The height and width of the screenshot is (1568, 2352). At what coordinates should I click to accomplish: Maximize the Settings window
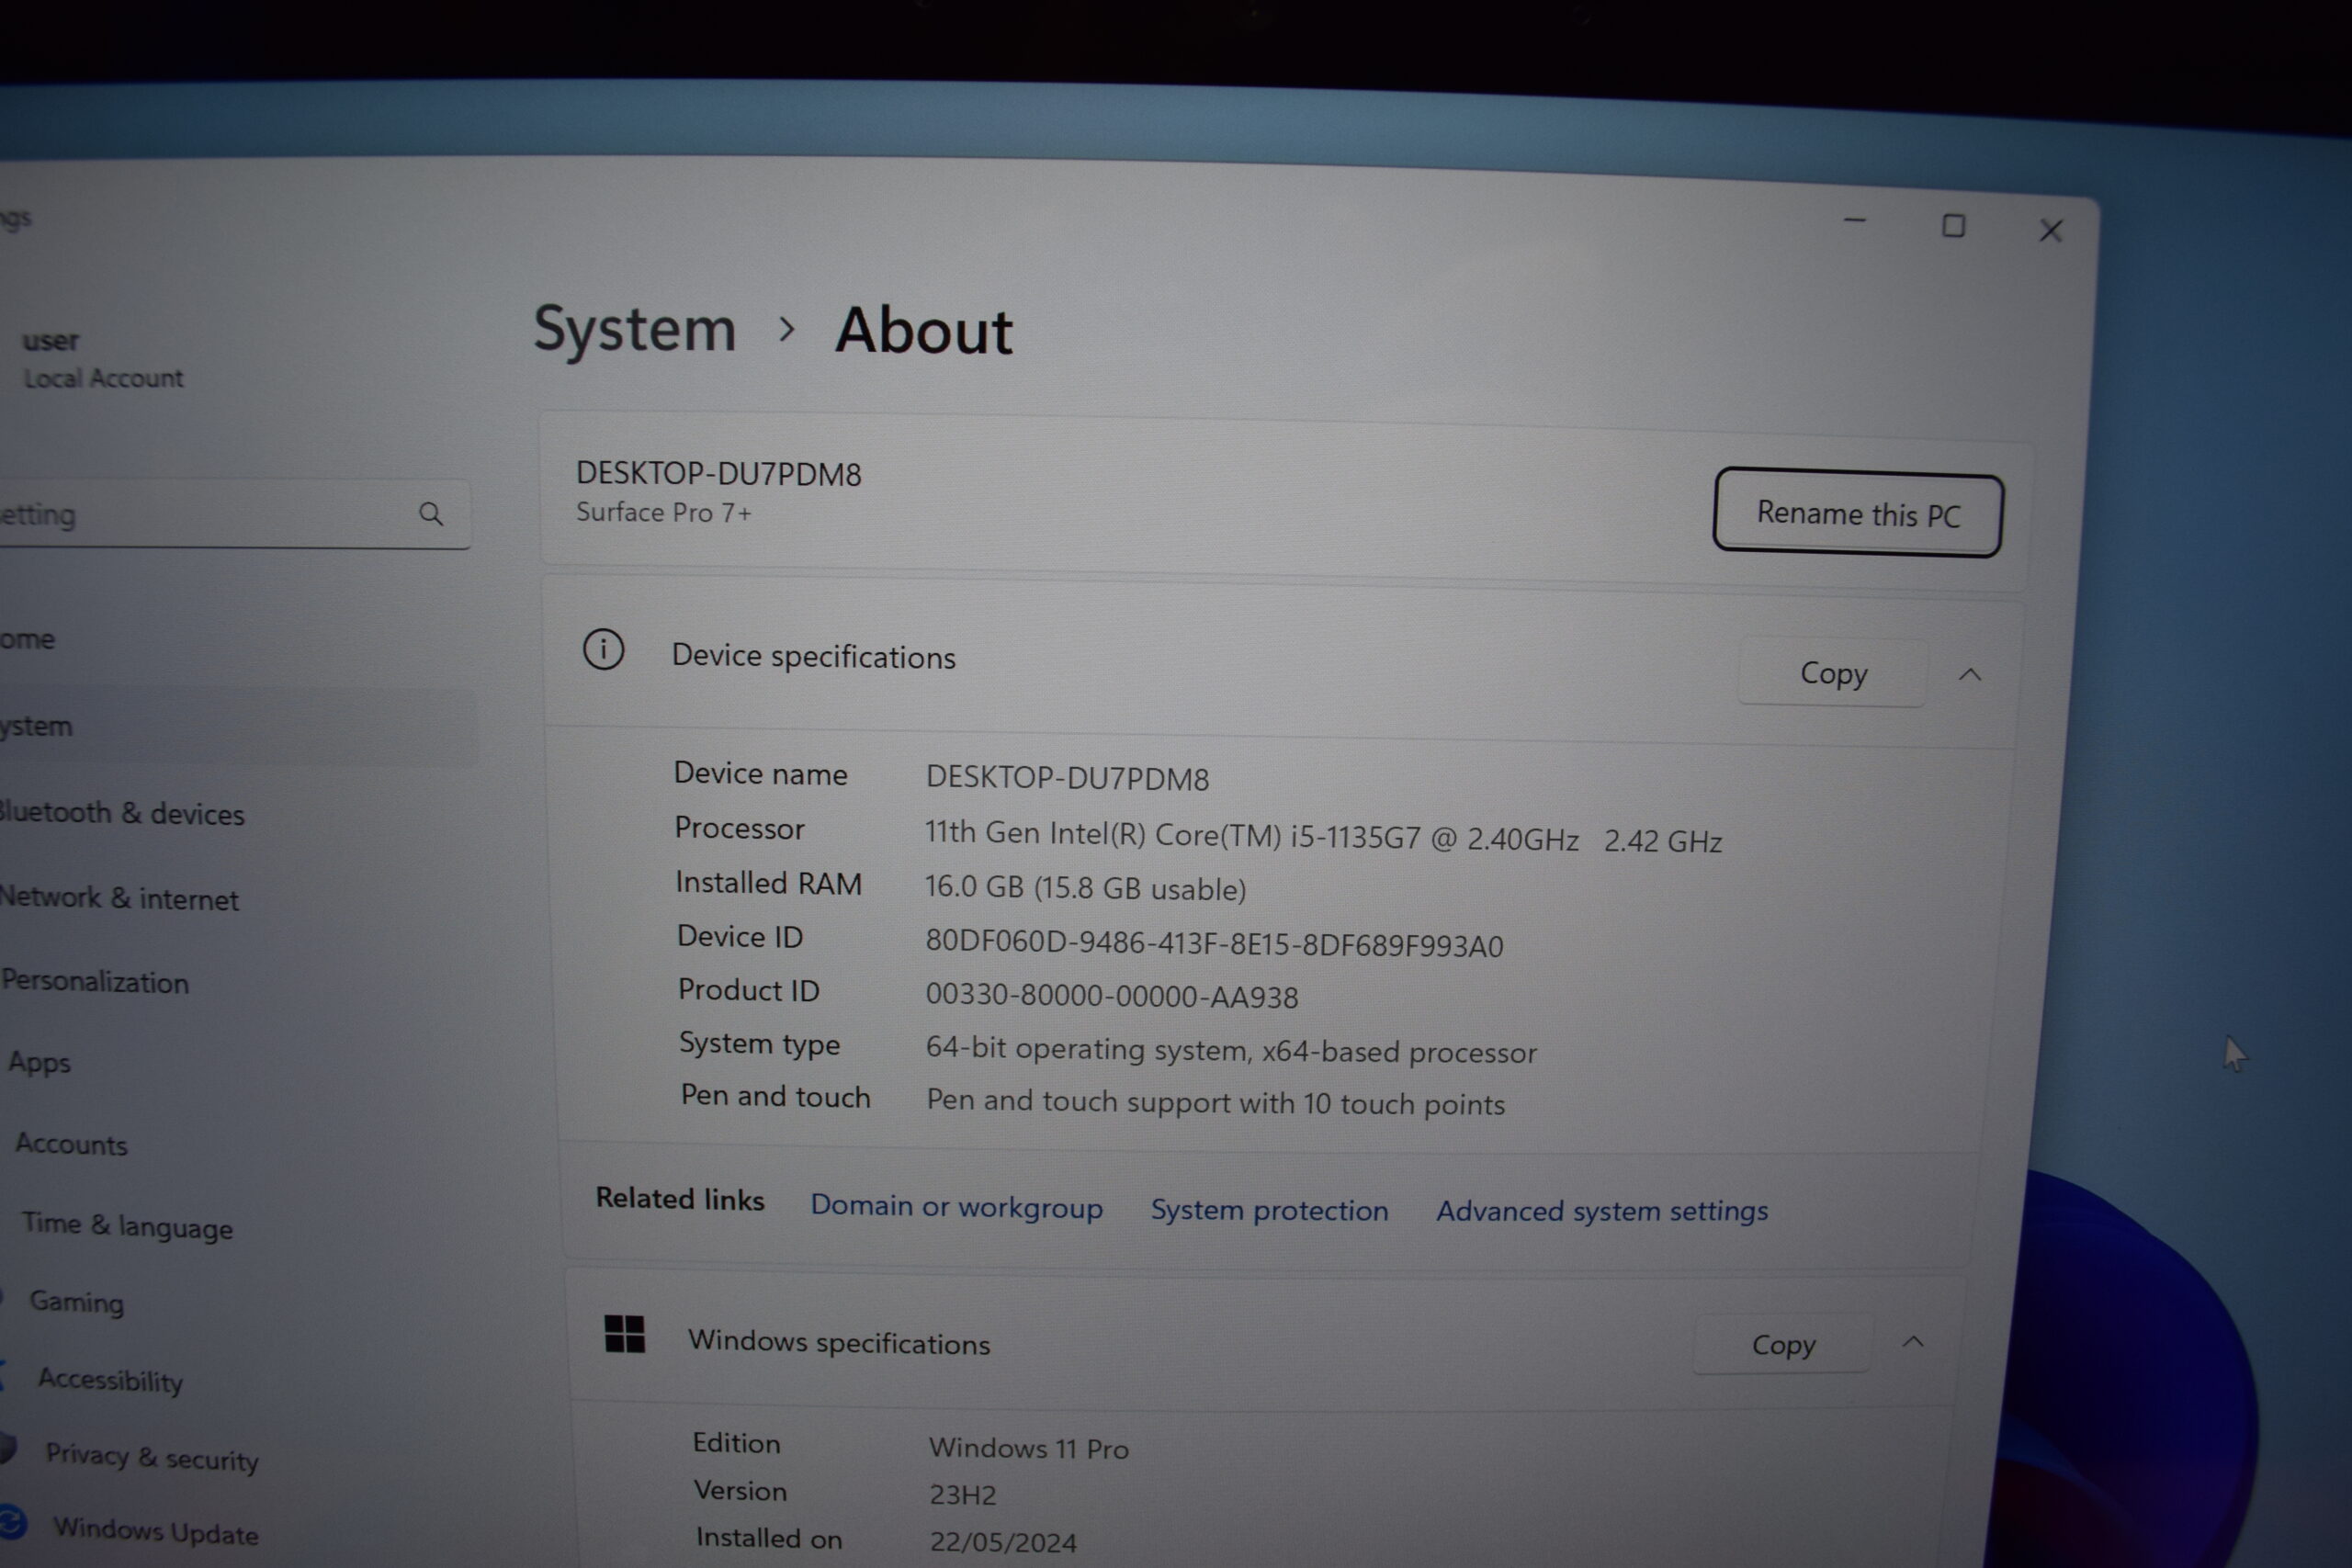[1953, 226]
